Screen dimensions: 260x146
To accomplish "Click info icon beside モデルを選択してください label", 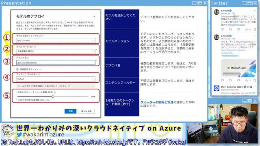I will [x=43, y=36].
